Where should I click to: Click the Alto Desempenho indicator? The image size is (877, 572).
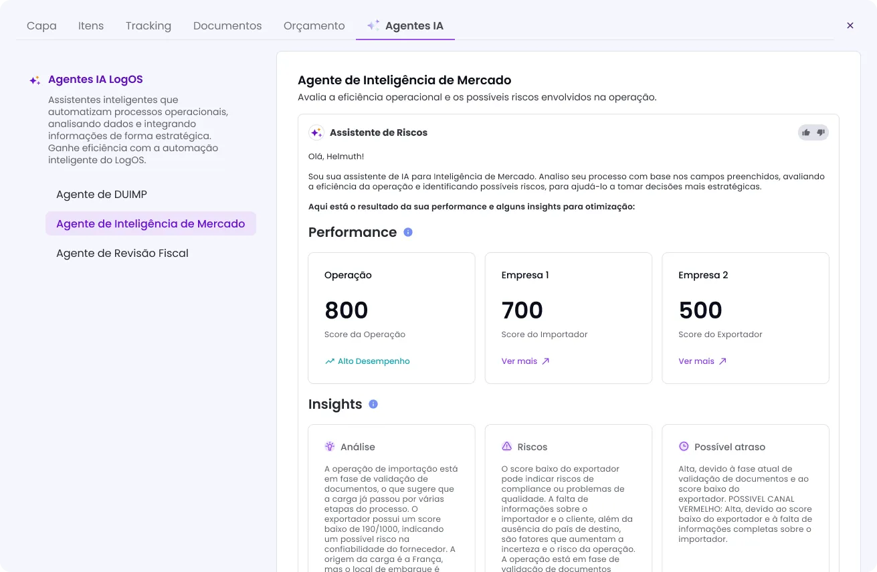367,361
